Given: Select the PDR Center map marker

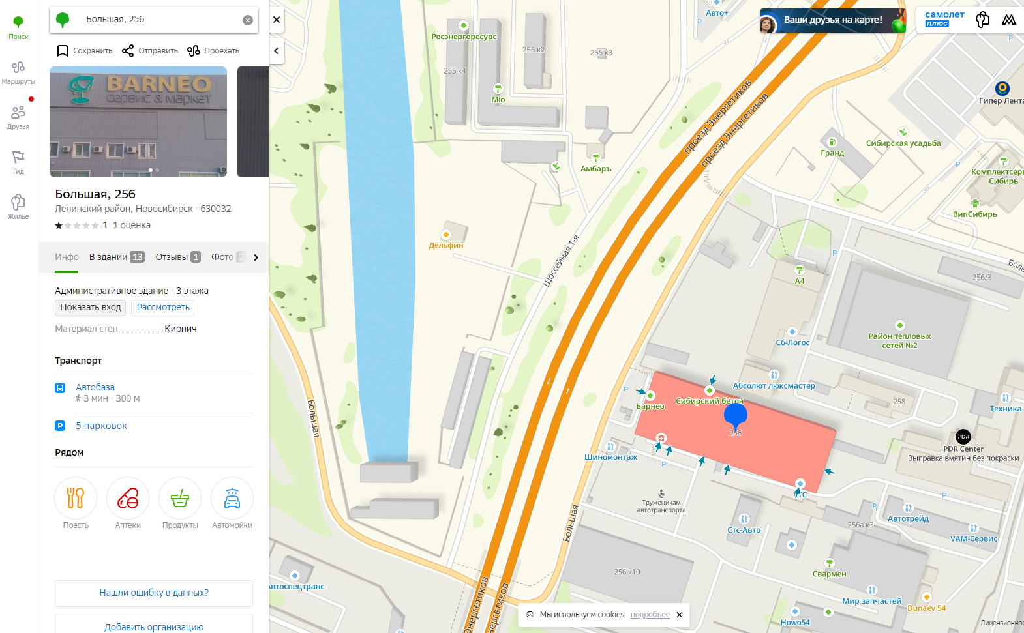Looking at the screenshot, I should pos(963,437).
